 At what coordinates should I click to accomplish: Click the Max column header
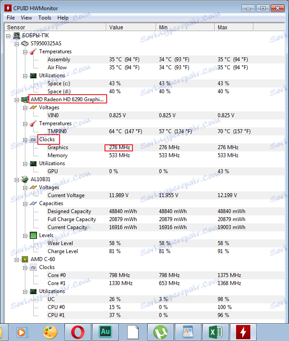[x=234, y=28]
